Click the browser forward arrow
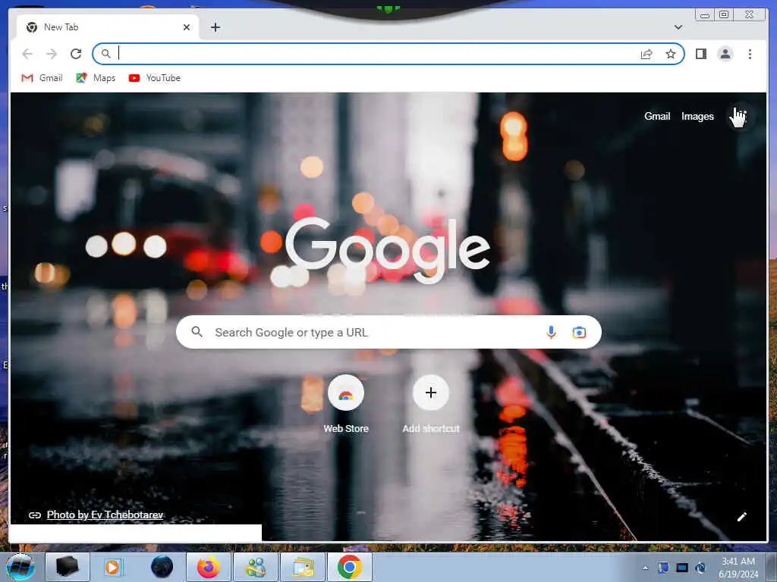The height and width of the screenshot is (582, 777). point(52,54)
